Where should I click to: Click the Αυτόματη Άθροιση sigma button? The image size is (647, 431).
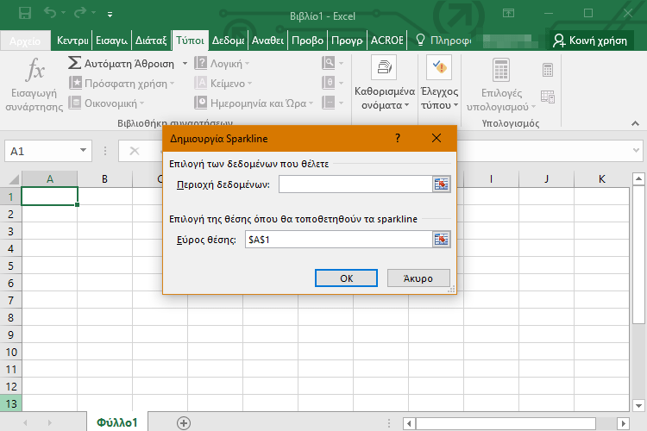pos(122,64)
